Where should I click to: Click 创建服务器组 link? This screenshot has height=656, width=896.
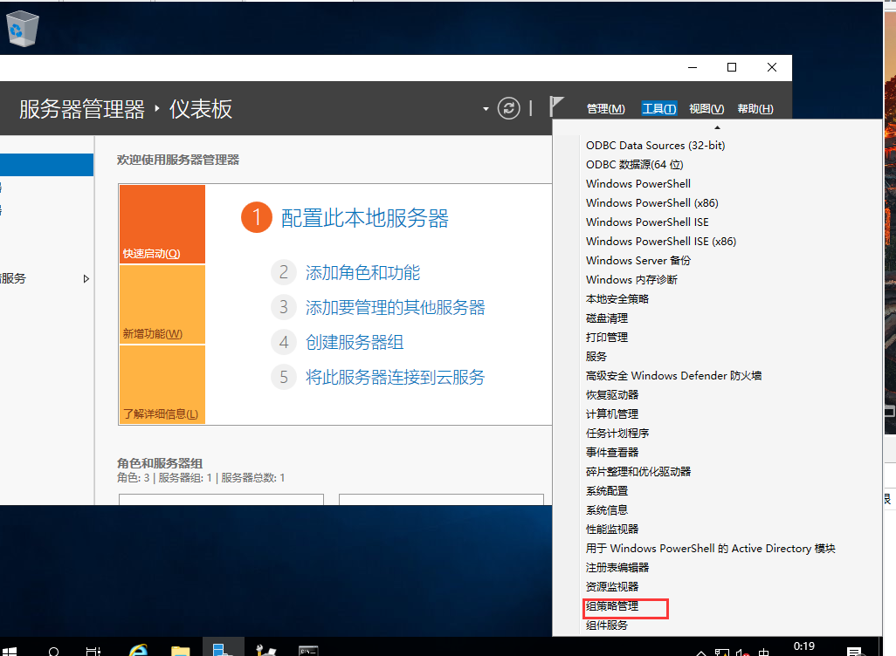(355, 342)
